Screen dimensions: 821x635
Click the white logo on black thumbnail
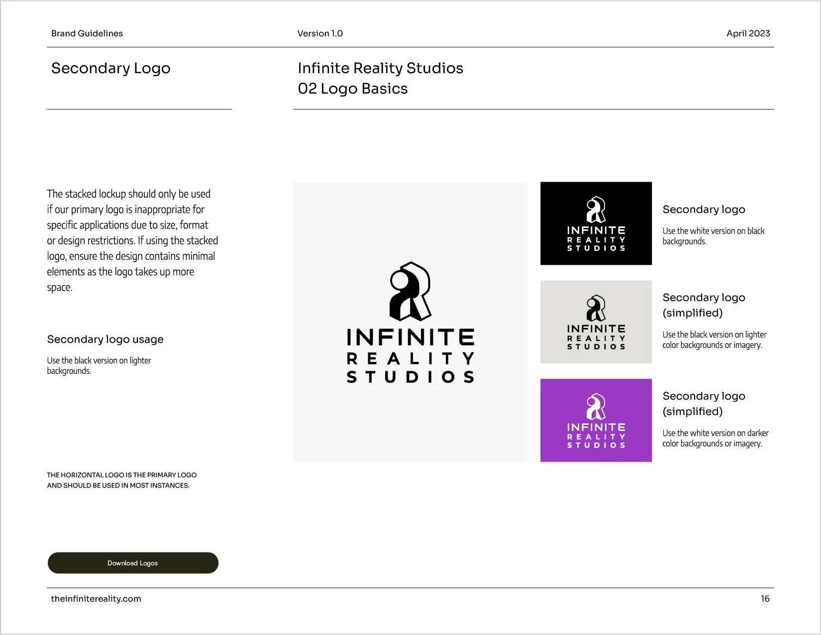click(596, 223)
